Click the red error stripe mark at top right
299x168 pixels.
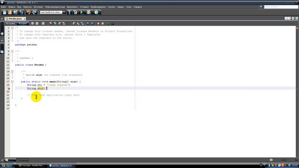(297, 28)
